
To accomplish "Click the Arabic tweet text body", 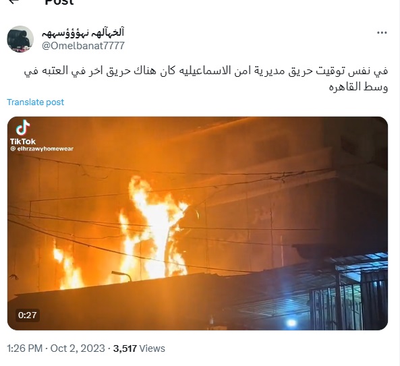I will click(206, 79).
